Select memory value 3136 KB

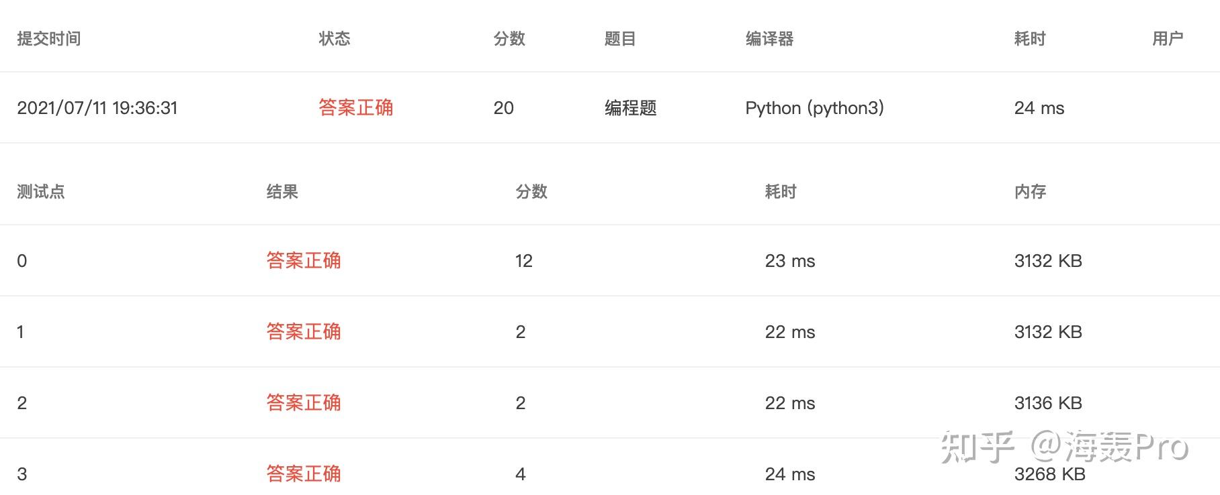click(1048, 403)
